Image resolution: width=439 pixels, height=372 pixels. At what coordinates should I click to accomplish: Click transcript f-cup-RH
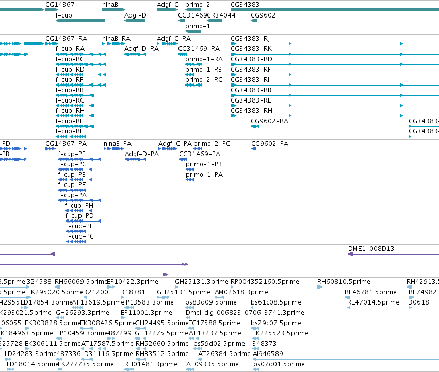tap(70, 111)
